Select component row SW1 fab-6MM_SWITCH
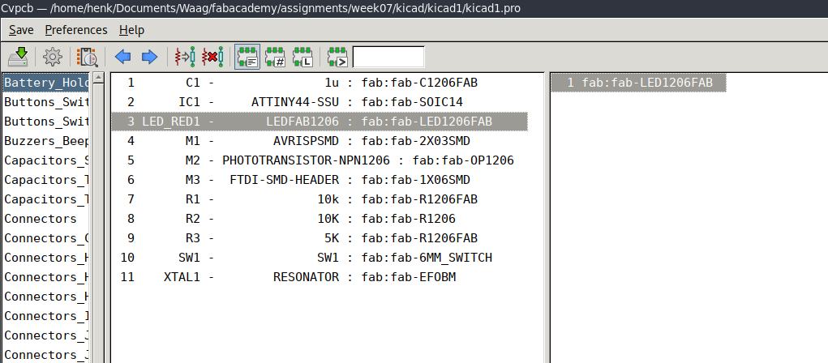The width and height of the screenshot is (828, 363). [320, 258]
